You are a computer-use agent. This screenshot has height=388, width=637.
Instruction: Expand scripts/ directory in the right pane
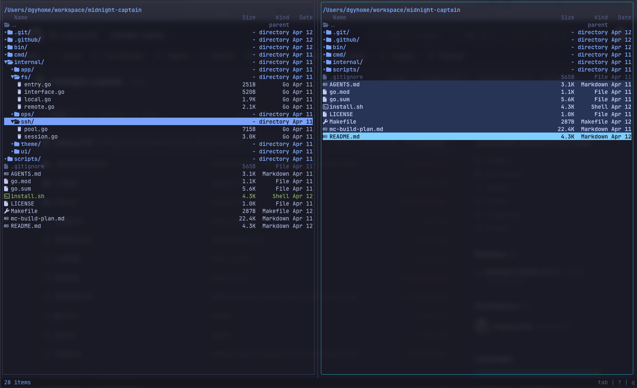coord(325,70)
